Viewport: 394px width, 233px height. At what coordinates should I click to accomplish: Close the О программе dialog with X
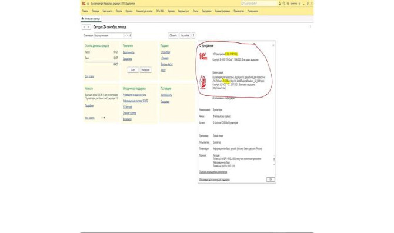coord(273,45)
